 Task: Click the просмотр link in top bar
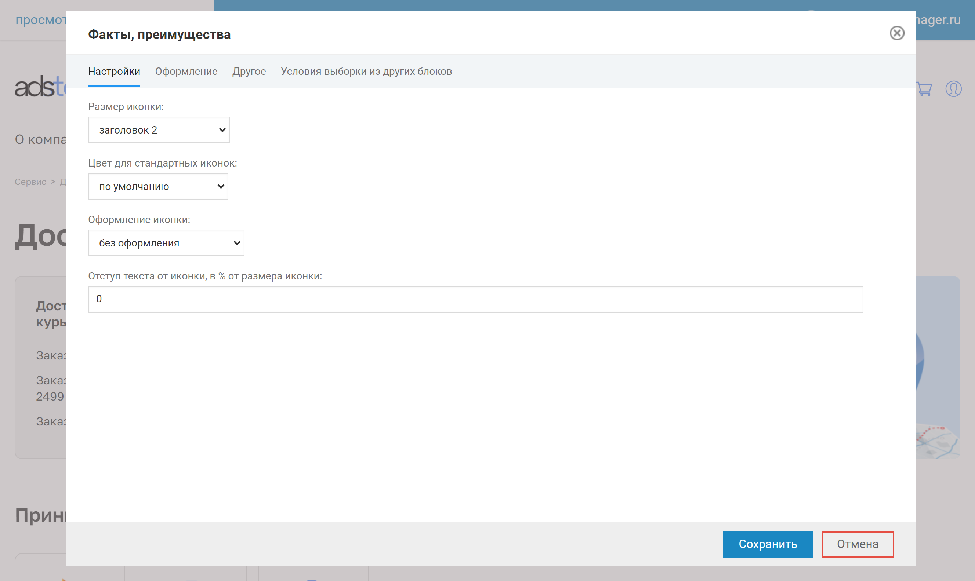40,20
